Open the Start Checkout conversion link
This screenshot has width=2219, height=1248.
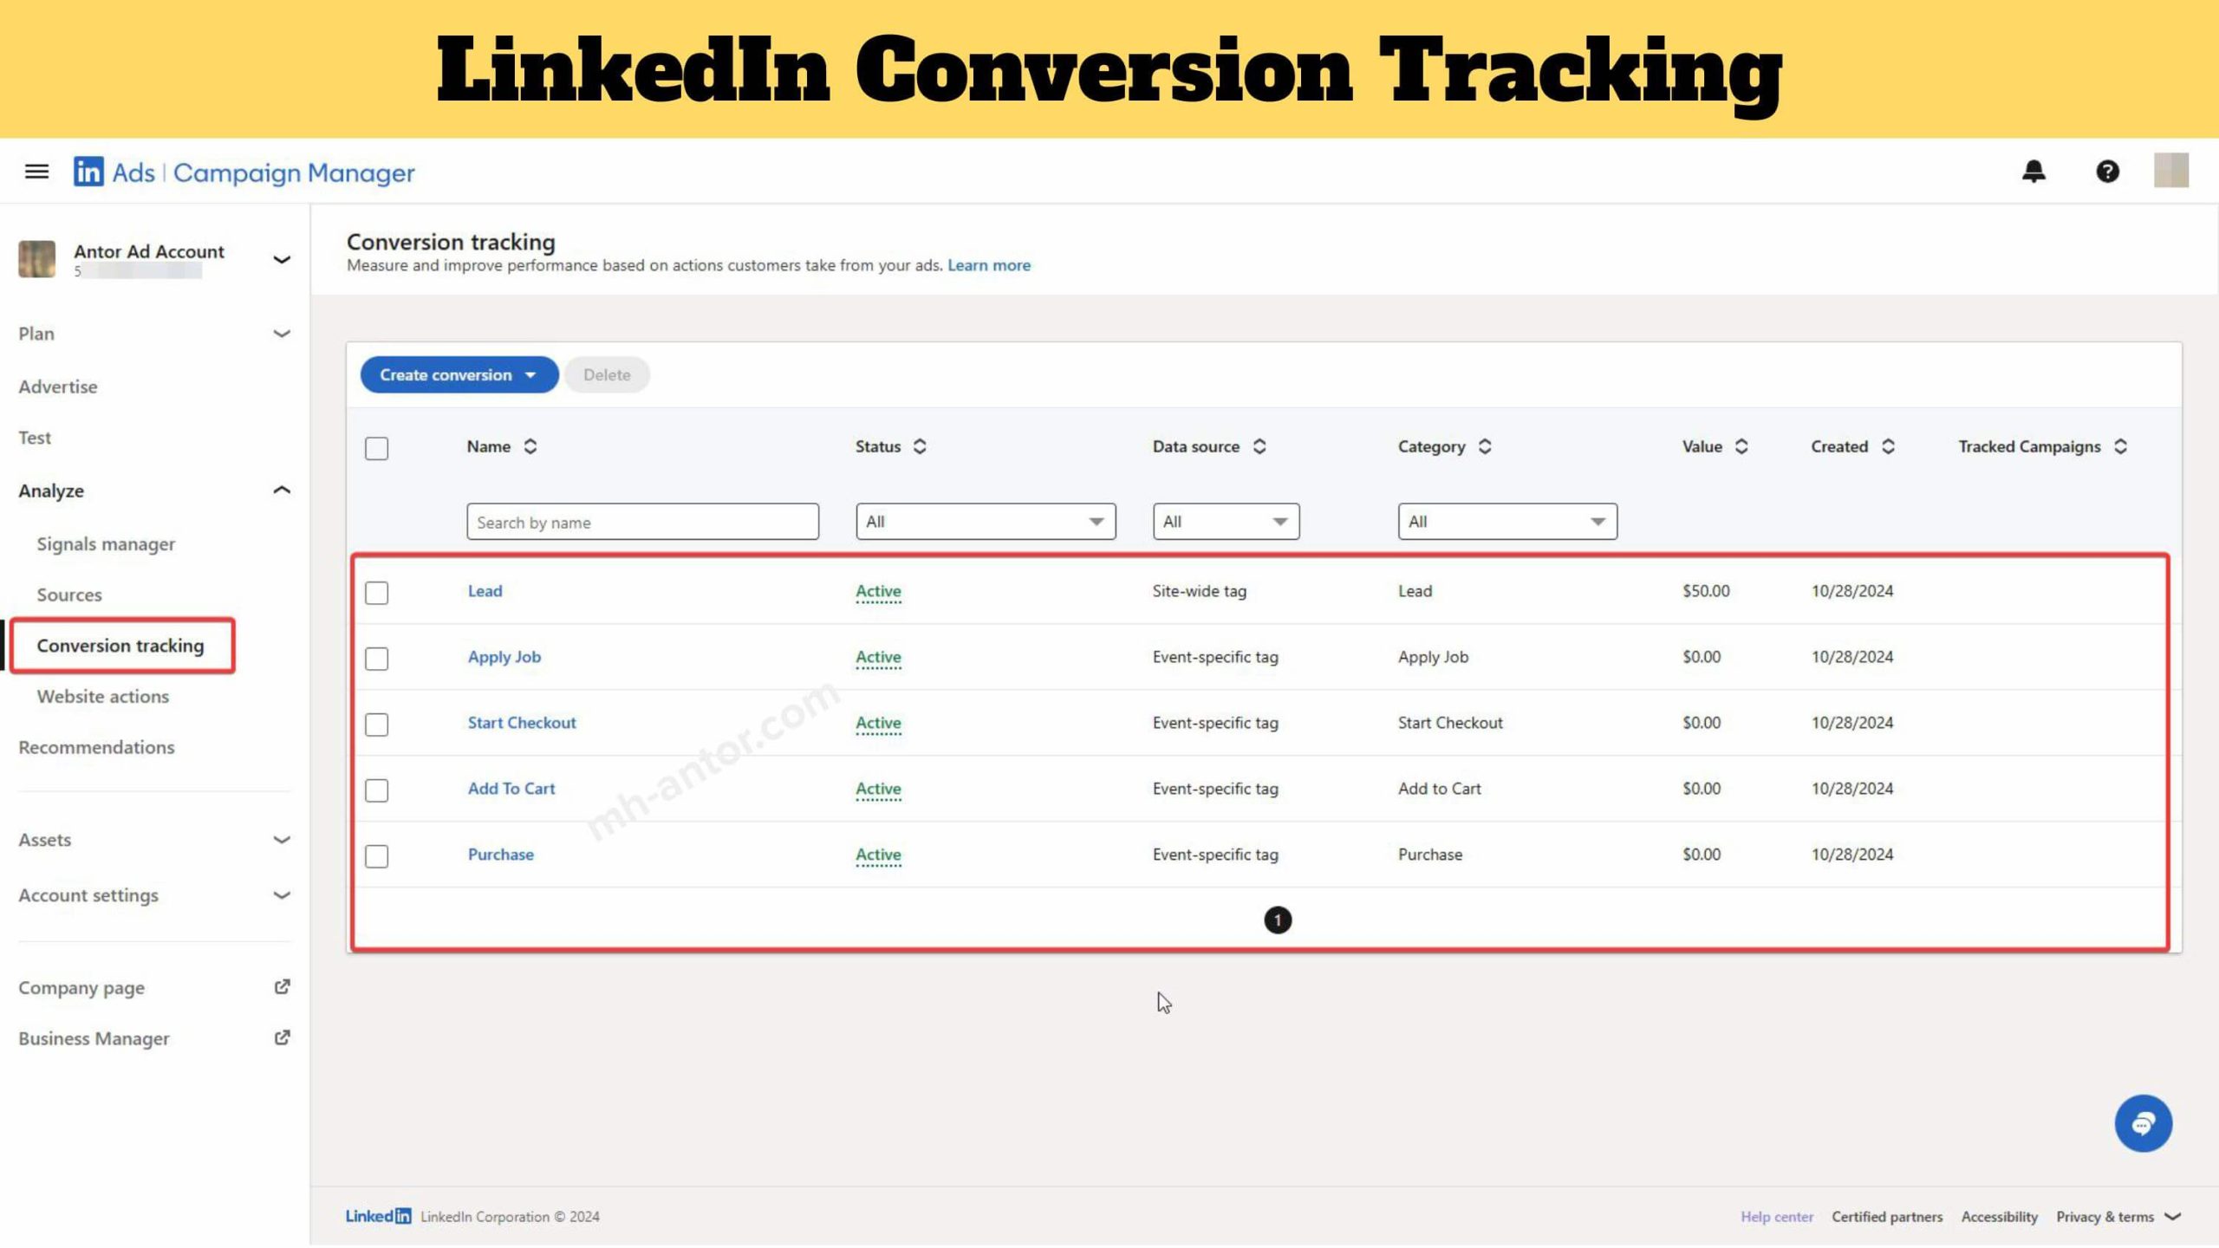pos(522,723)
